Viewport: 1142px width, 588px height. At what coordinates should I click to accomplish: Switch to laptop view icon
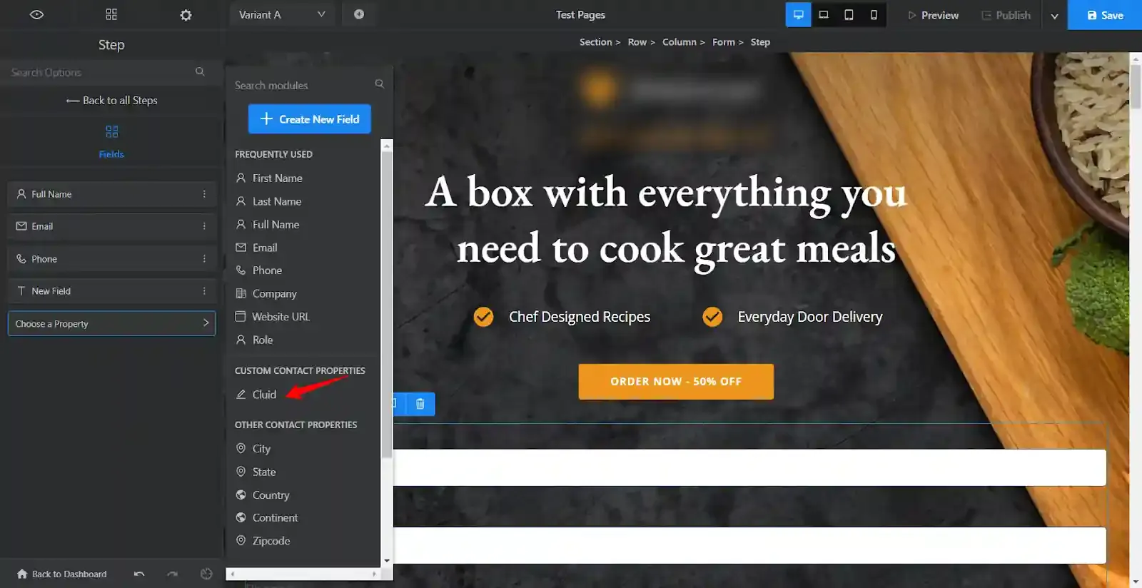(x=824, y=14)
